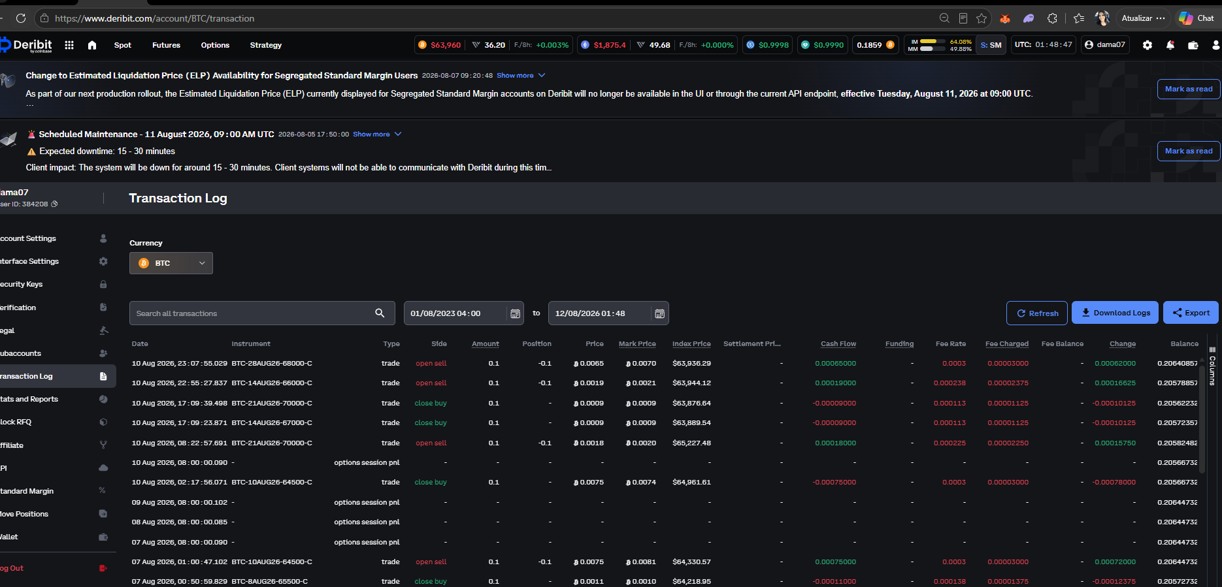Open browser extensions puzzle icon
This screenshot has height=587, width=1222.
(1052, 18)
